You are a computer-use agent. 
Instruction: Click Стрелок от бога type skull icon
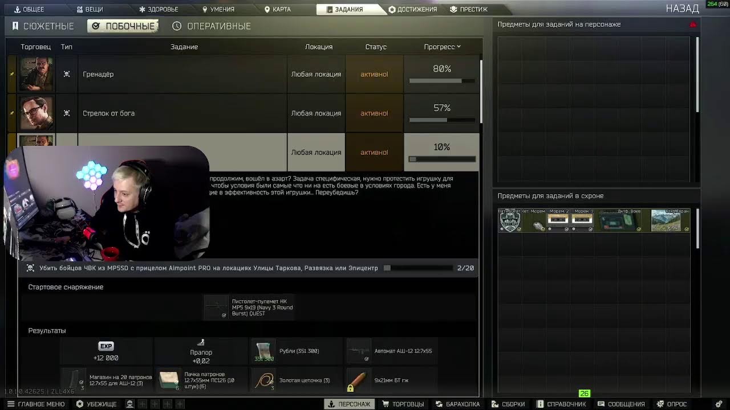(67, 113)
